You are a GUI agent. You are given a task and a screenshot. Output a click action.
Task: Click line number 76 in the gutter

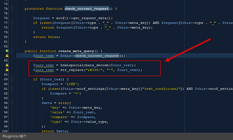coord(6,18)
